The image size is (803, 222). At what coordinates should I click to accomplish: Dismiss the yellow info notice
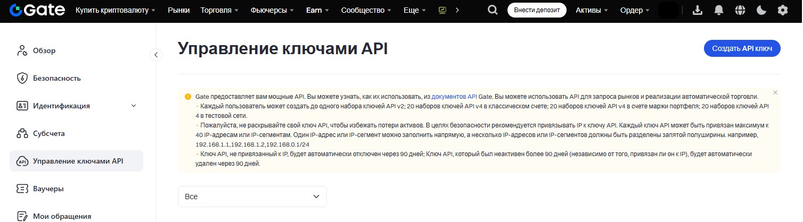pos(775,92)
